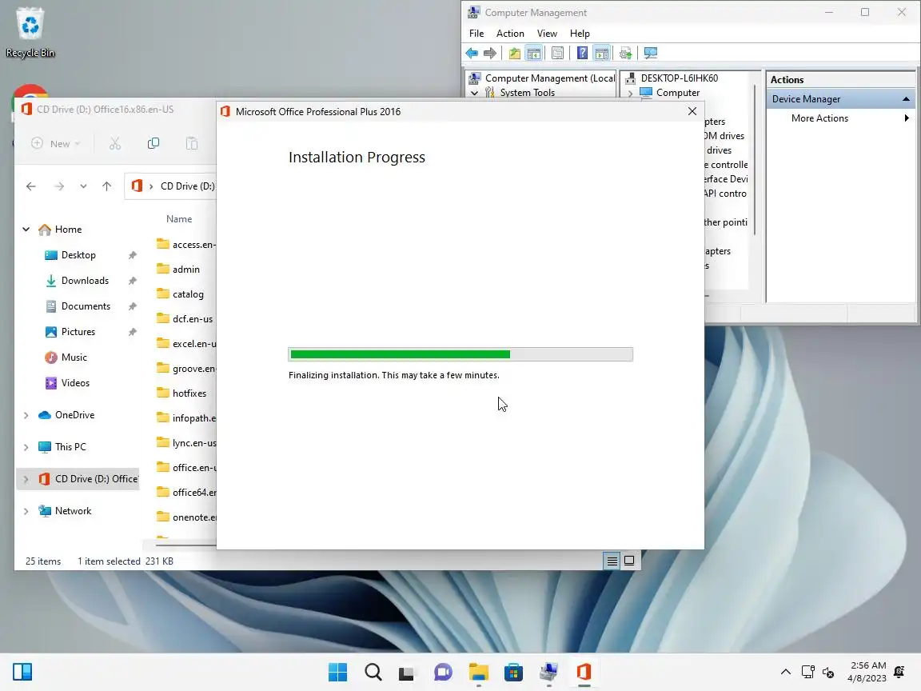Select the catalog folder
The image size is (921, 691).
point(188,294)
